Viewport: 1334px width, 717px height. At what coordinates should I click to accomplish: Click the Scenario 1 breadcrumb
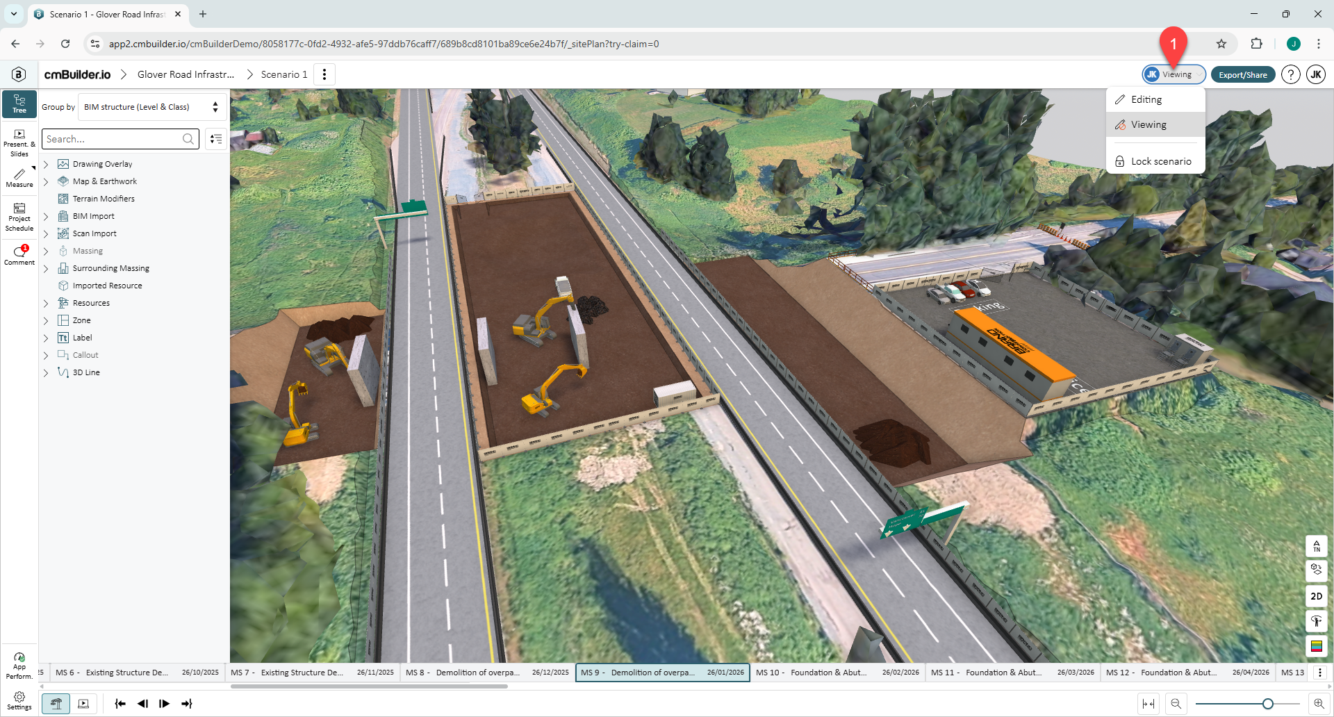tap(284, 74)
